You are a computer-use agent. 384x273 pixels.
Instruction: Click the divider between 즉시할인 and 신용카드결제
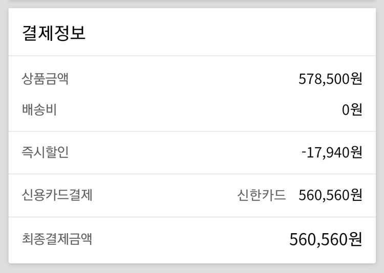click(192, 174)
